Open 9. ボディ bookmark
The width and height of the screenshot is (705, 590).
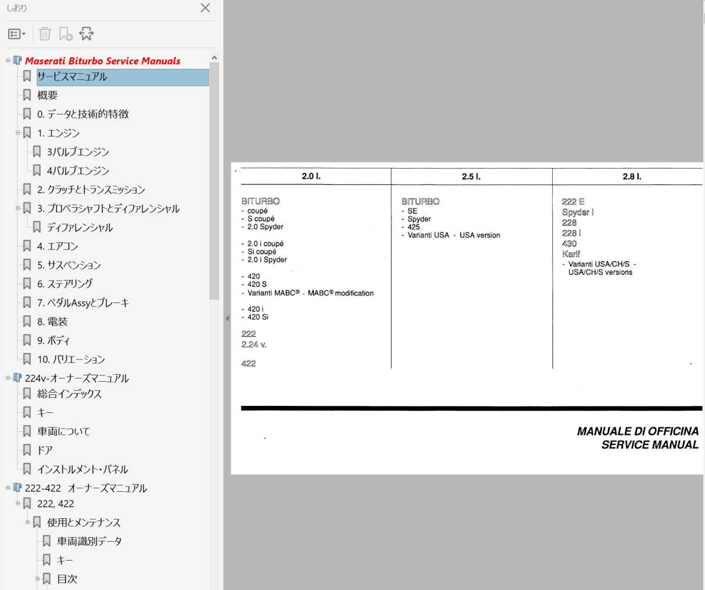(53, 341)
